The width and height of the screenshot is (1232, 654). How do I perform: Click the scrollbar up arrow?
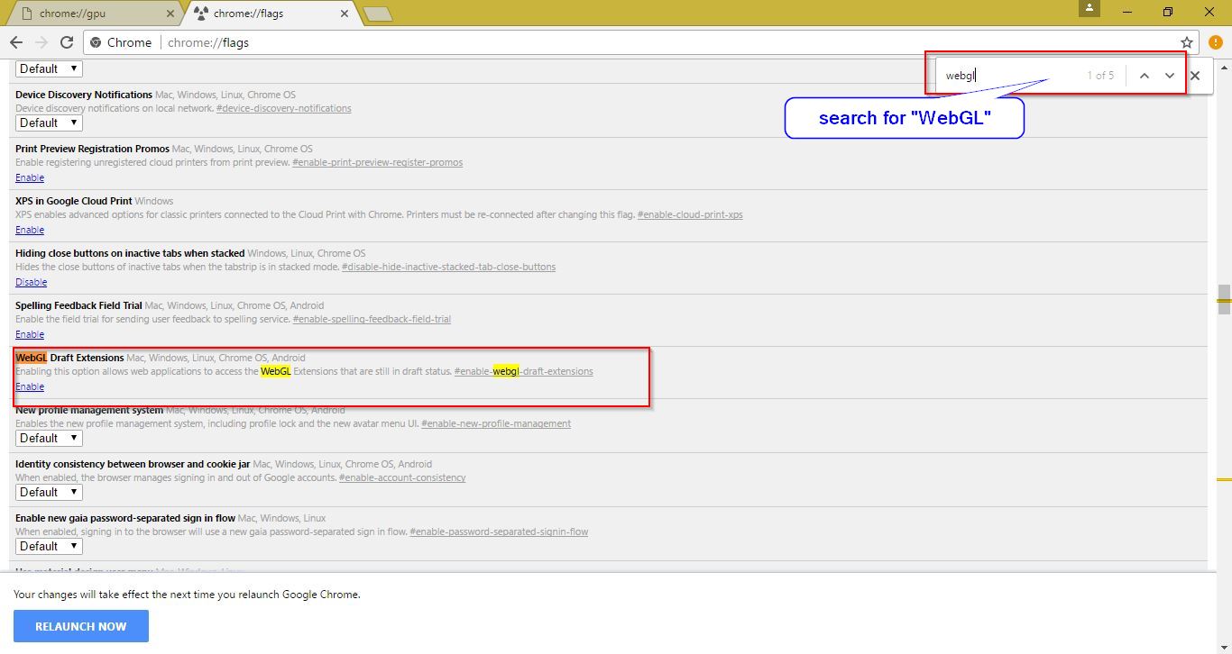1224,65
